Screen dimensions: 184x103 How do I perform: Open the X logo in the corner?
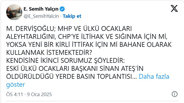point(174,9)
